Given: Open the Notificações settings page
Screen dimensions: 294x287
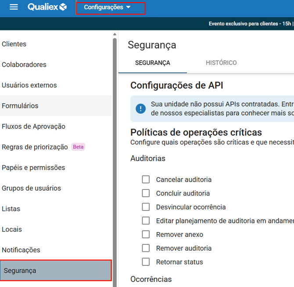Looking at the screenshot, I should pos(21,250).
